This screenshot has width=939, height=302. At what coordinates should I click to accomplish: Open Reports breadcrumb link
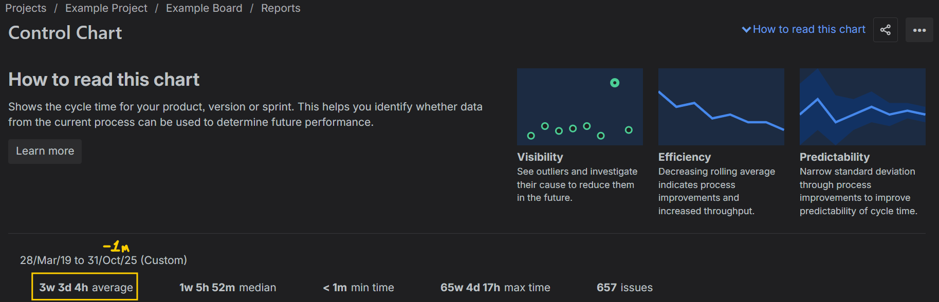click(x=281, y=8)
